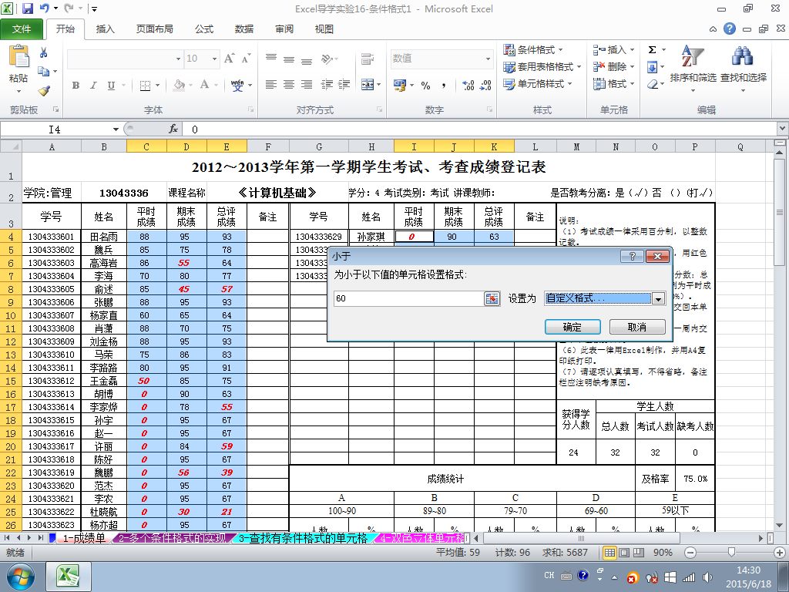Open the Windows Start button
Image resolution: width=789 pixels, height=592 pixels.
[20, 577]
